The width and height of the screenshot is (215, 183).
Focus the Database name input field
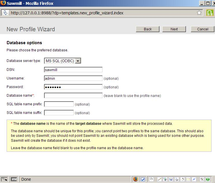73,96
